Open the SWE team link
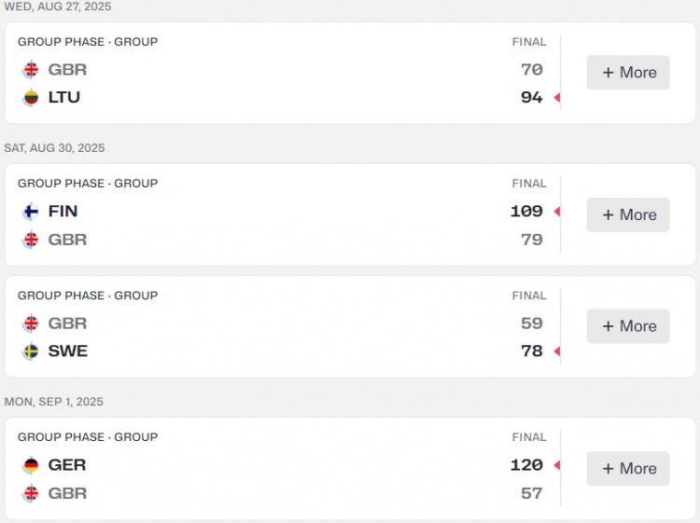The width and height of the screenshot is (700, 523). 68,351
